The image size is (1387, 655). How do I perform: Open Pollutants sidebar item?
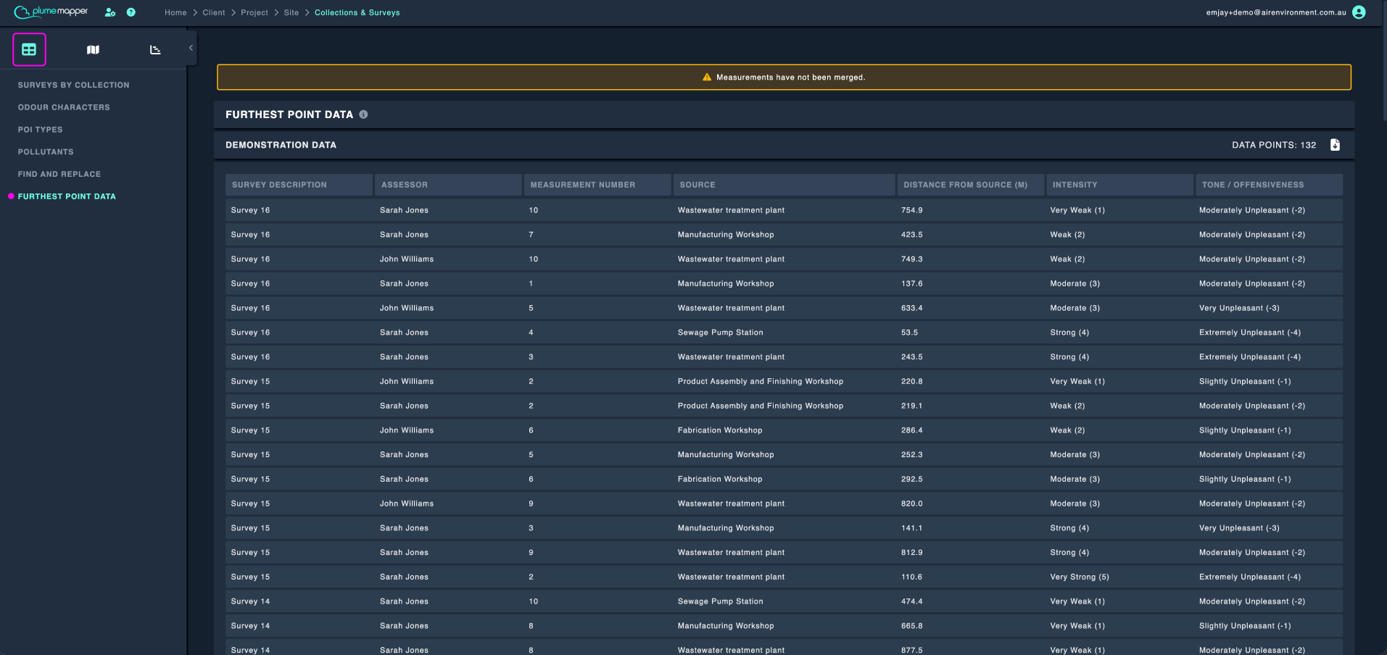tap(46, 152)
